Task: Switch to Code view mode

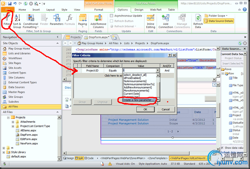Action: click(x=89, y=158)
